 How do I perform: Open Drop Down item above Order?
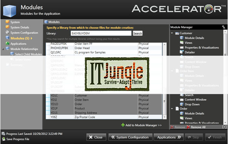(192, 104)
